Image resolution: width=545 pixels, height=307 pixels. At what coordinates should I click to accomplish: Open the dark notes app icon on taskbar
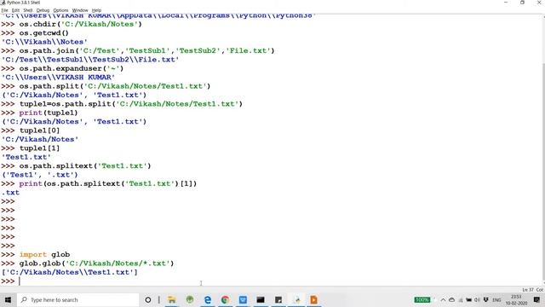[278, 299]
